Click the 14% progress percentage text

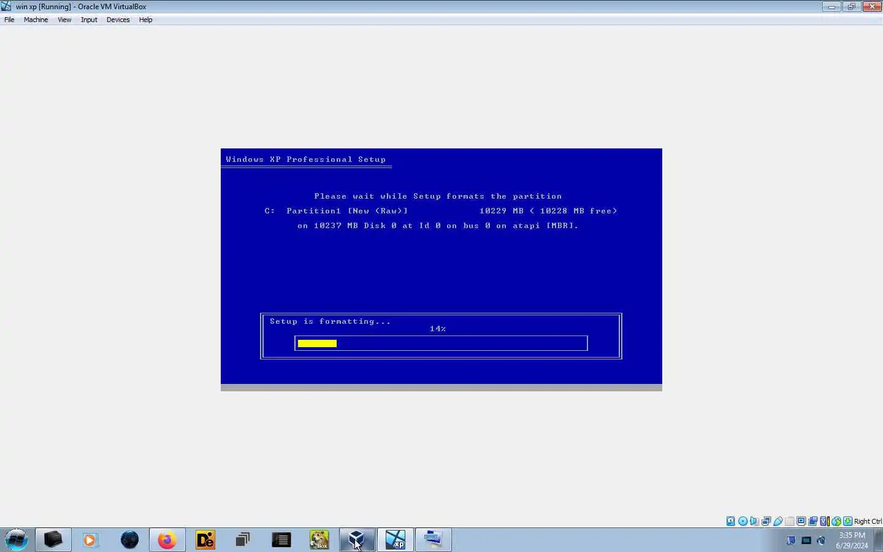[x=438, y=329]
